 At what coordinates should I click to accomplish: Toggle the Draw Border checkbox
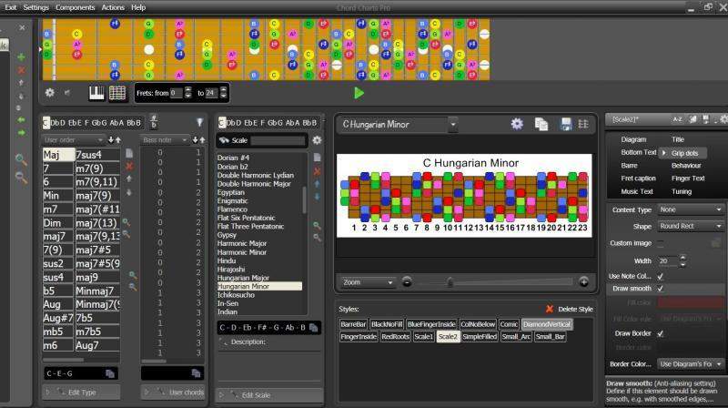(x=660, y=332)
